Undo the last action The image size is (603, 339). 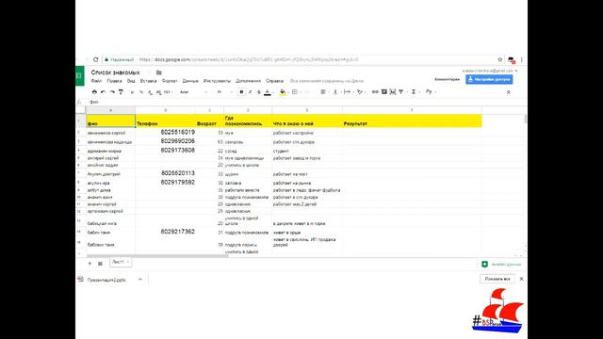(103, 92)
